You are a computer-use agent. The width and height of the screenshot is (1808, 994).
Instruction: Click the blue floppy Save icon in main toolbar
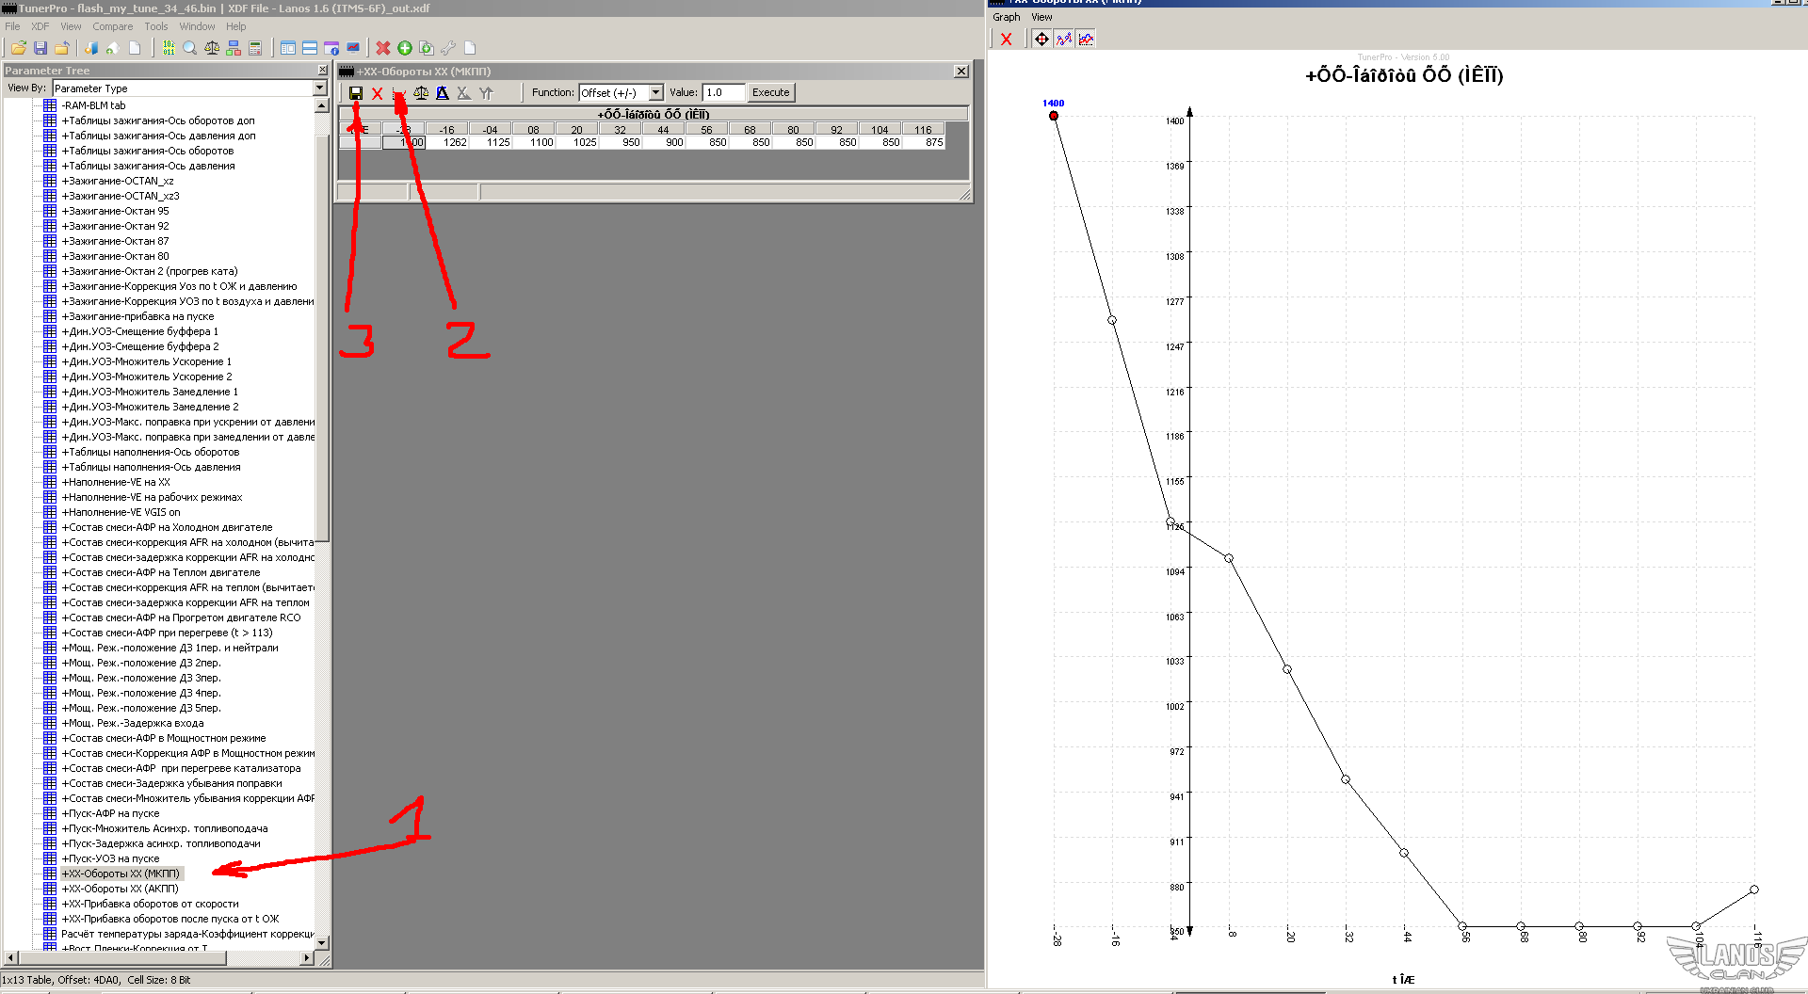tap(40, 48)
